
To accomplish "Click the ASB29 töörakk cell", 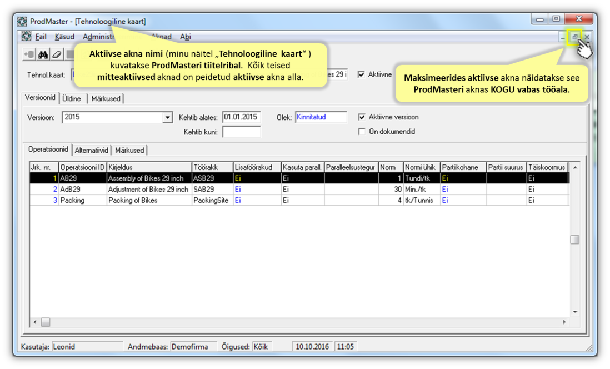I will [x=212, y=178].
